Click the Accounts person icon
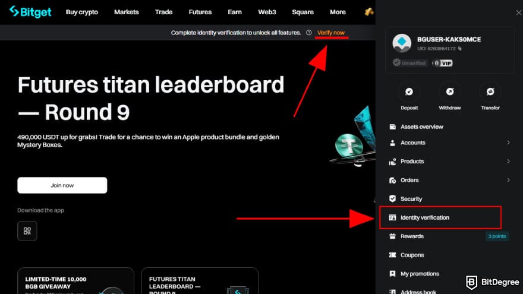 coord(393,143)
